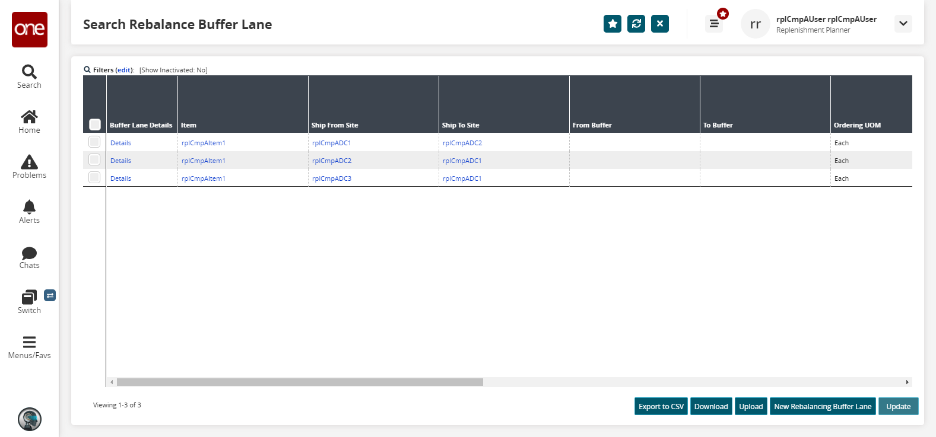Image resolution: width=936 pixels, height=437 pixels.
Task: Open the notifications list icon with red badge
Action: click(714, 24)
